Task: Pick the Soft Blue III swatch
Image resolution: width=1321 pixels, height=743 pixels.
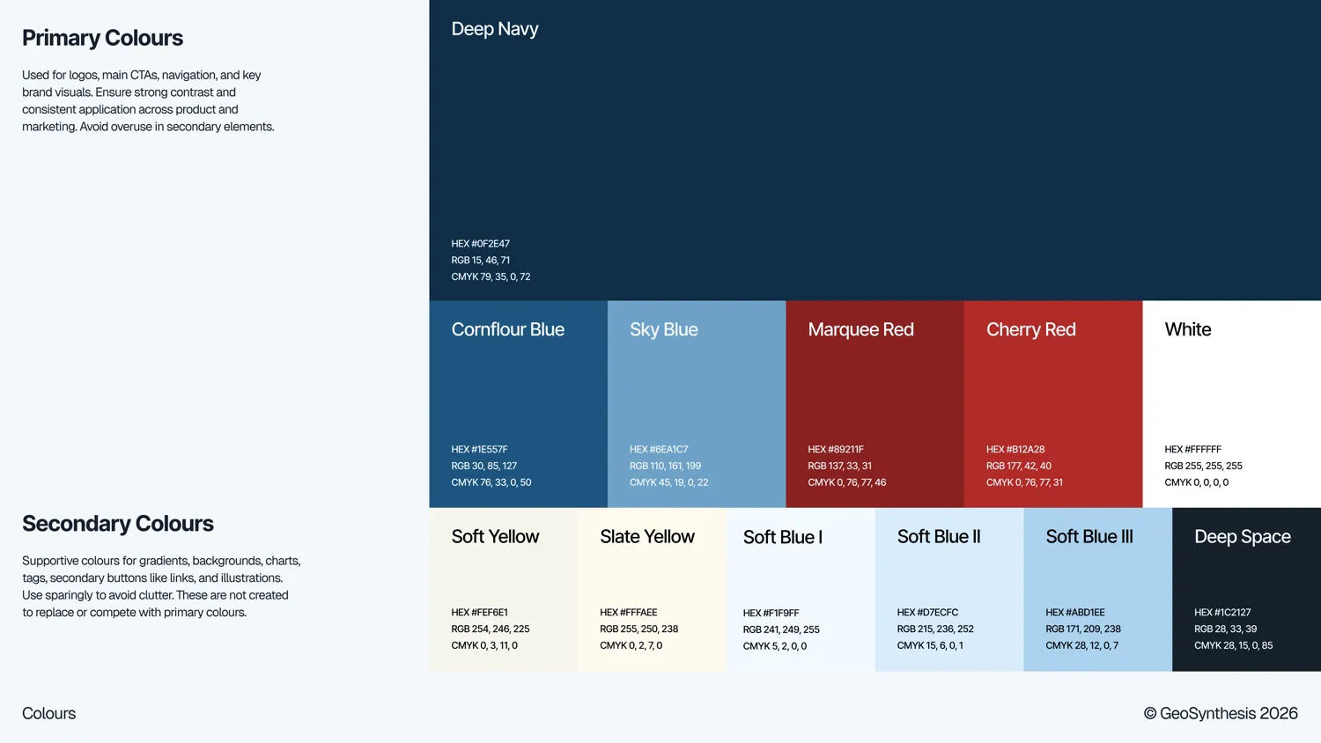Action: pyautogui.click(x=1098, y=590)
